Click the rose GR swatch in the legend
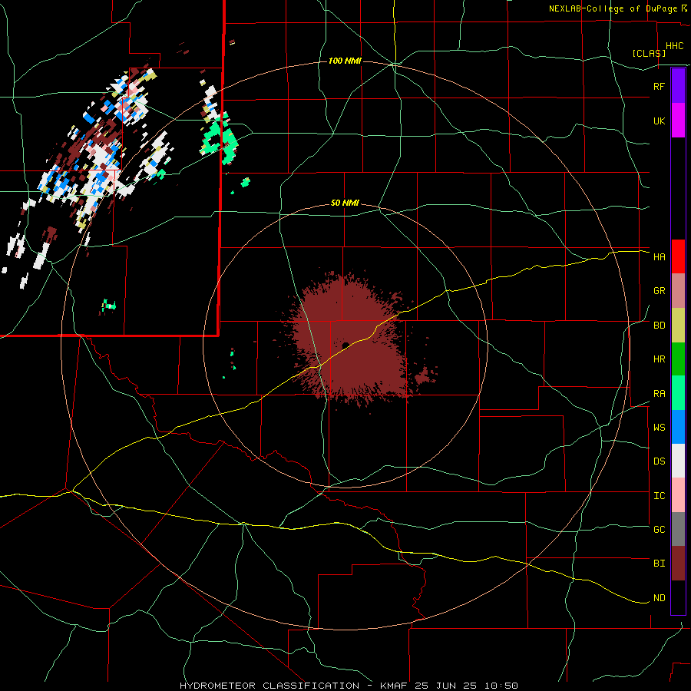Screen dimensions: 691x691 [x=678, y=291]
